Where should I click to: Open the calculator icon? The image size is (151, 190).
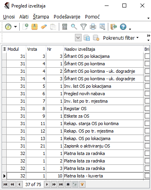coord(65,27)
